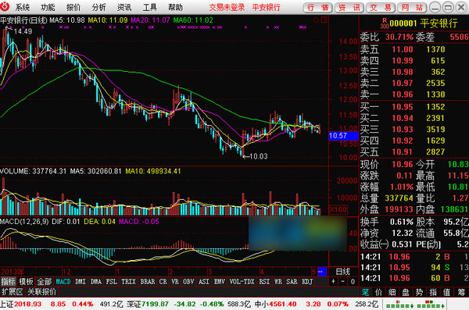Select the 全部 tab

click(45, 282)
